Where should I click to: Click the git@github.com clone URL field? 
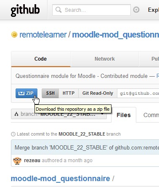138,93
